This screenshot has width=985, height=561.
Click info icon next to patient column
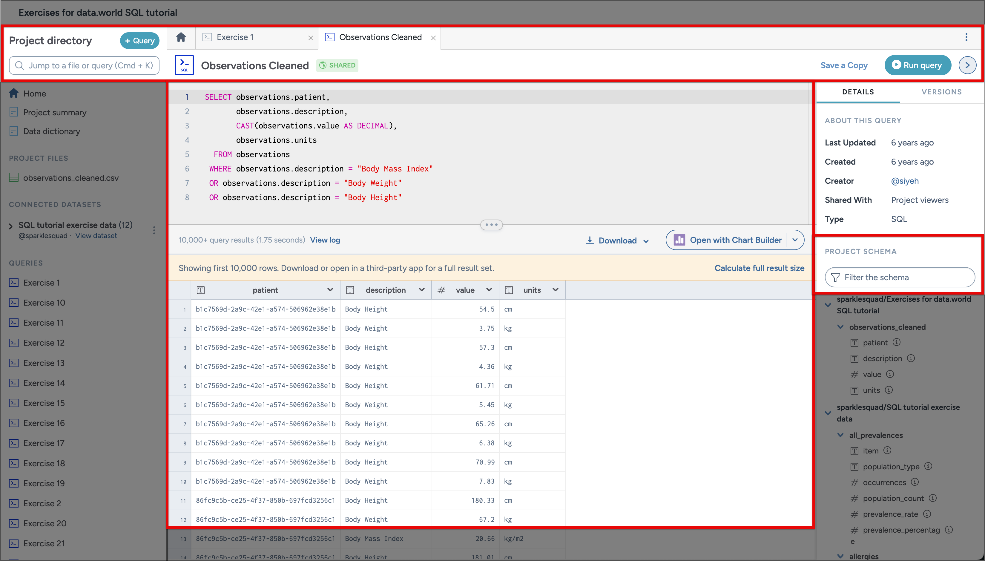(896, 342)
